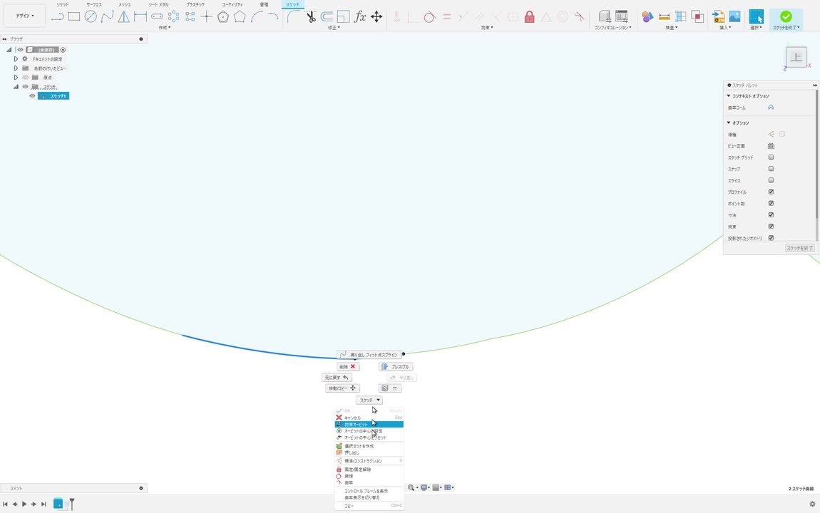Toggle the Constraints checkbox
This screenshot has width=820, height=513.
pyautogui.click(x=771, y=226)
